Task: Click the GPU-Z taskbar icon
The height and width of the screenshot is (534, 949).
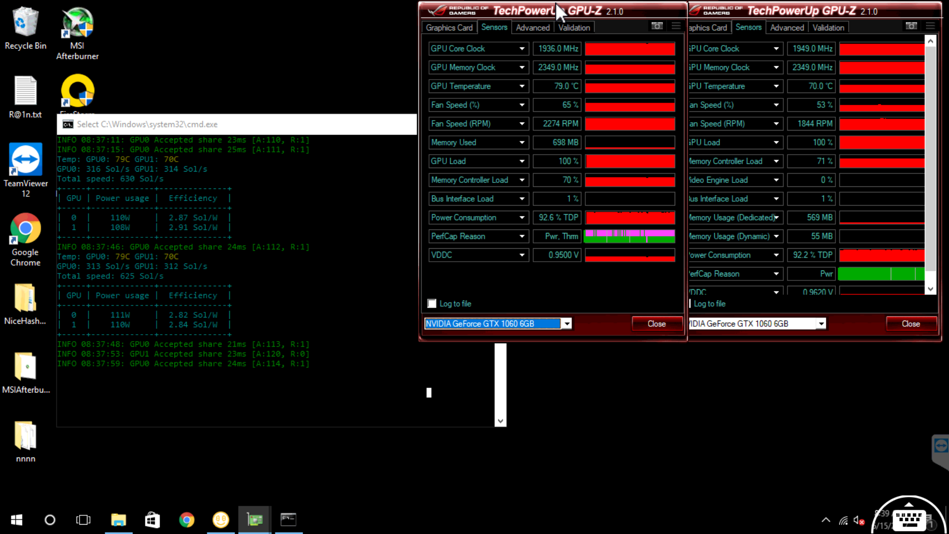Action: [x=255, y=520]
